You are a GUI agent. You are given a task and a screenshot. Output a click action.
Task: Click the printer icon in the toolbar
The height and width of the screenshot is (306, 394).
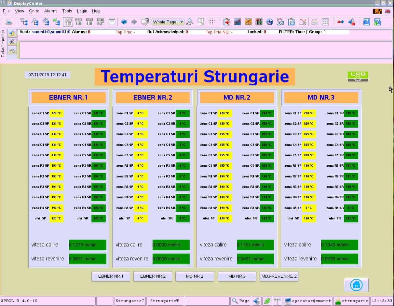click(x=9, y=22)
